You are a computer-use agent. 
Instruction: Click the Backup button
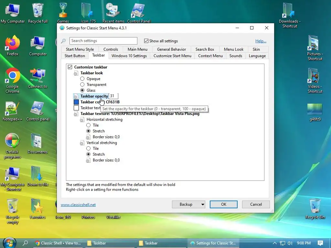click(x=186, y=204)
